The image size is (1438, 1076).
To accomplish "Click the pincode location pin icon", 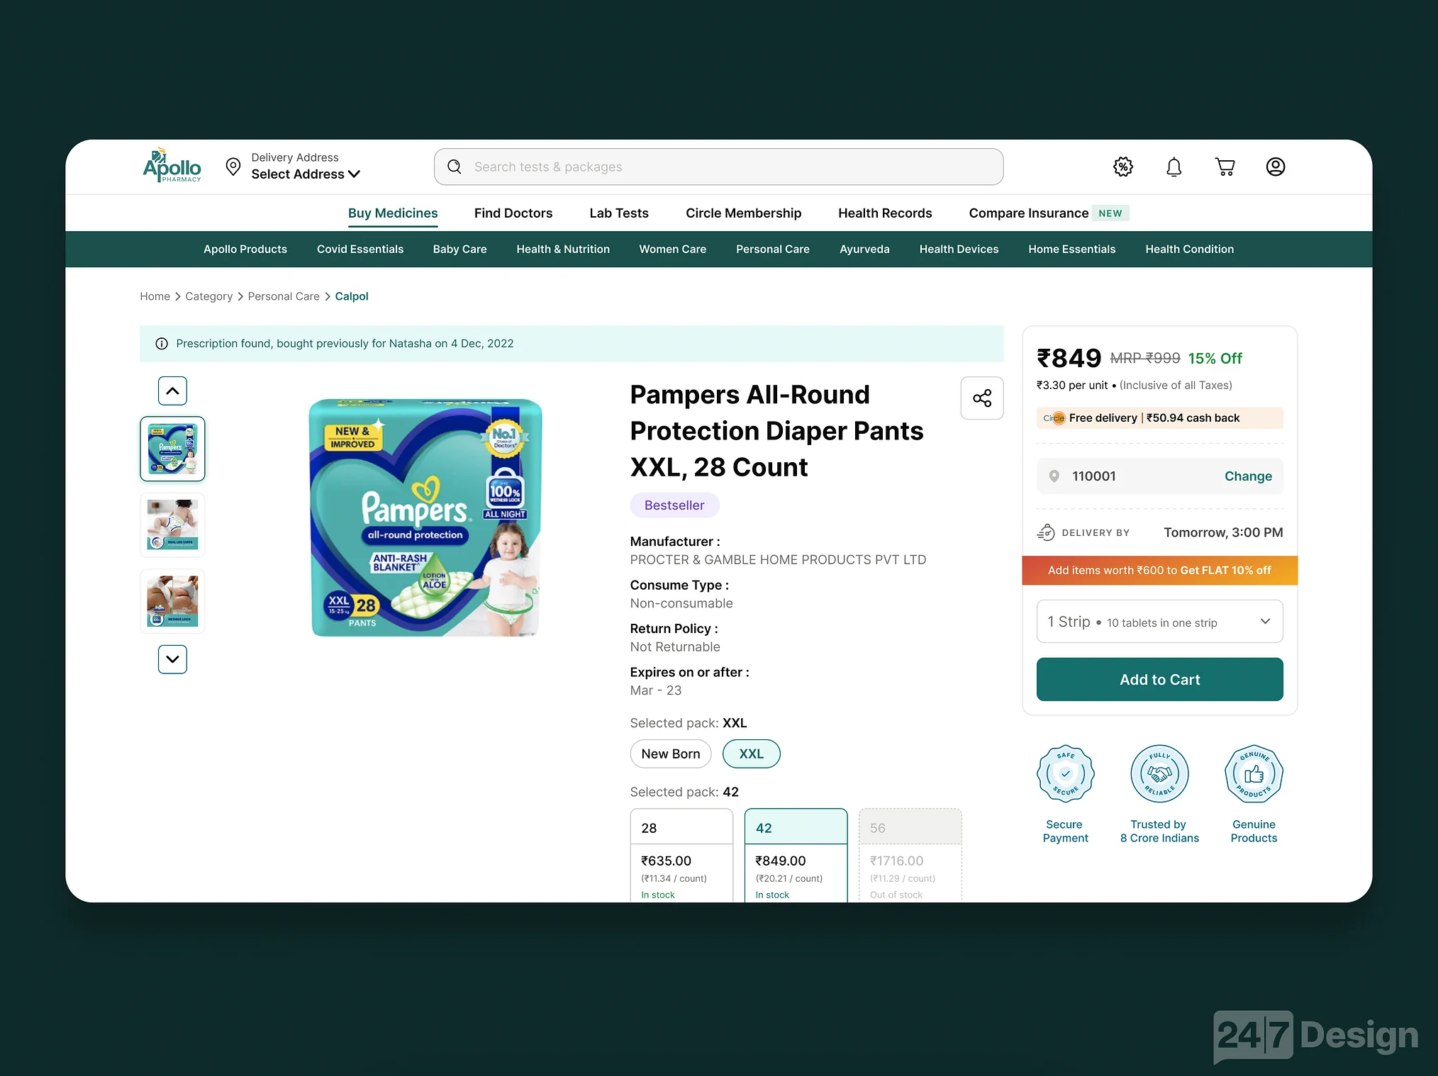I will 1054,476.
